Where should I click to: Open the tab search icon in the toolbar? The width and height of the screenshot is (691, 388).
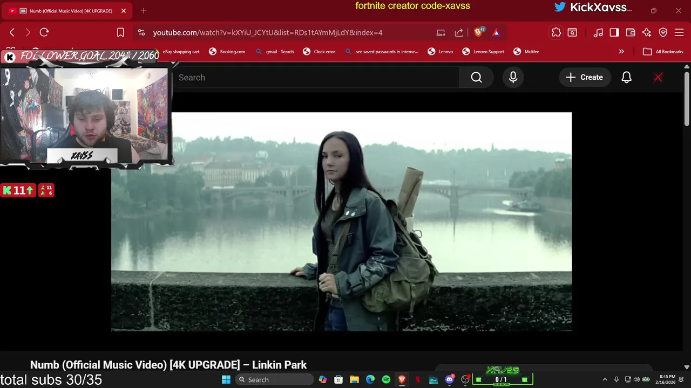pos(572,32)
